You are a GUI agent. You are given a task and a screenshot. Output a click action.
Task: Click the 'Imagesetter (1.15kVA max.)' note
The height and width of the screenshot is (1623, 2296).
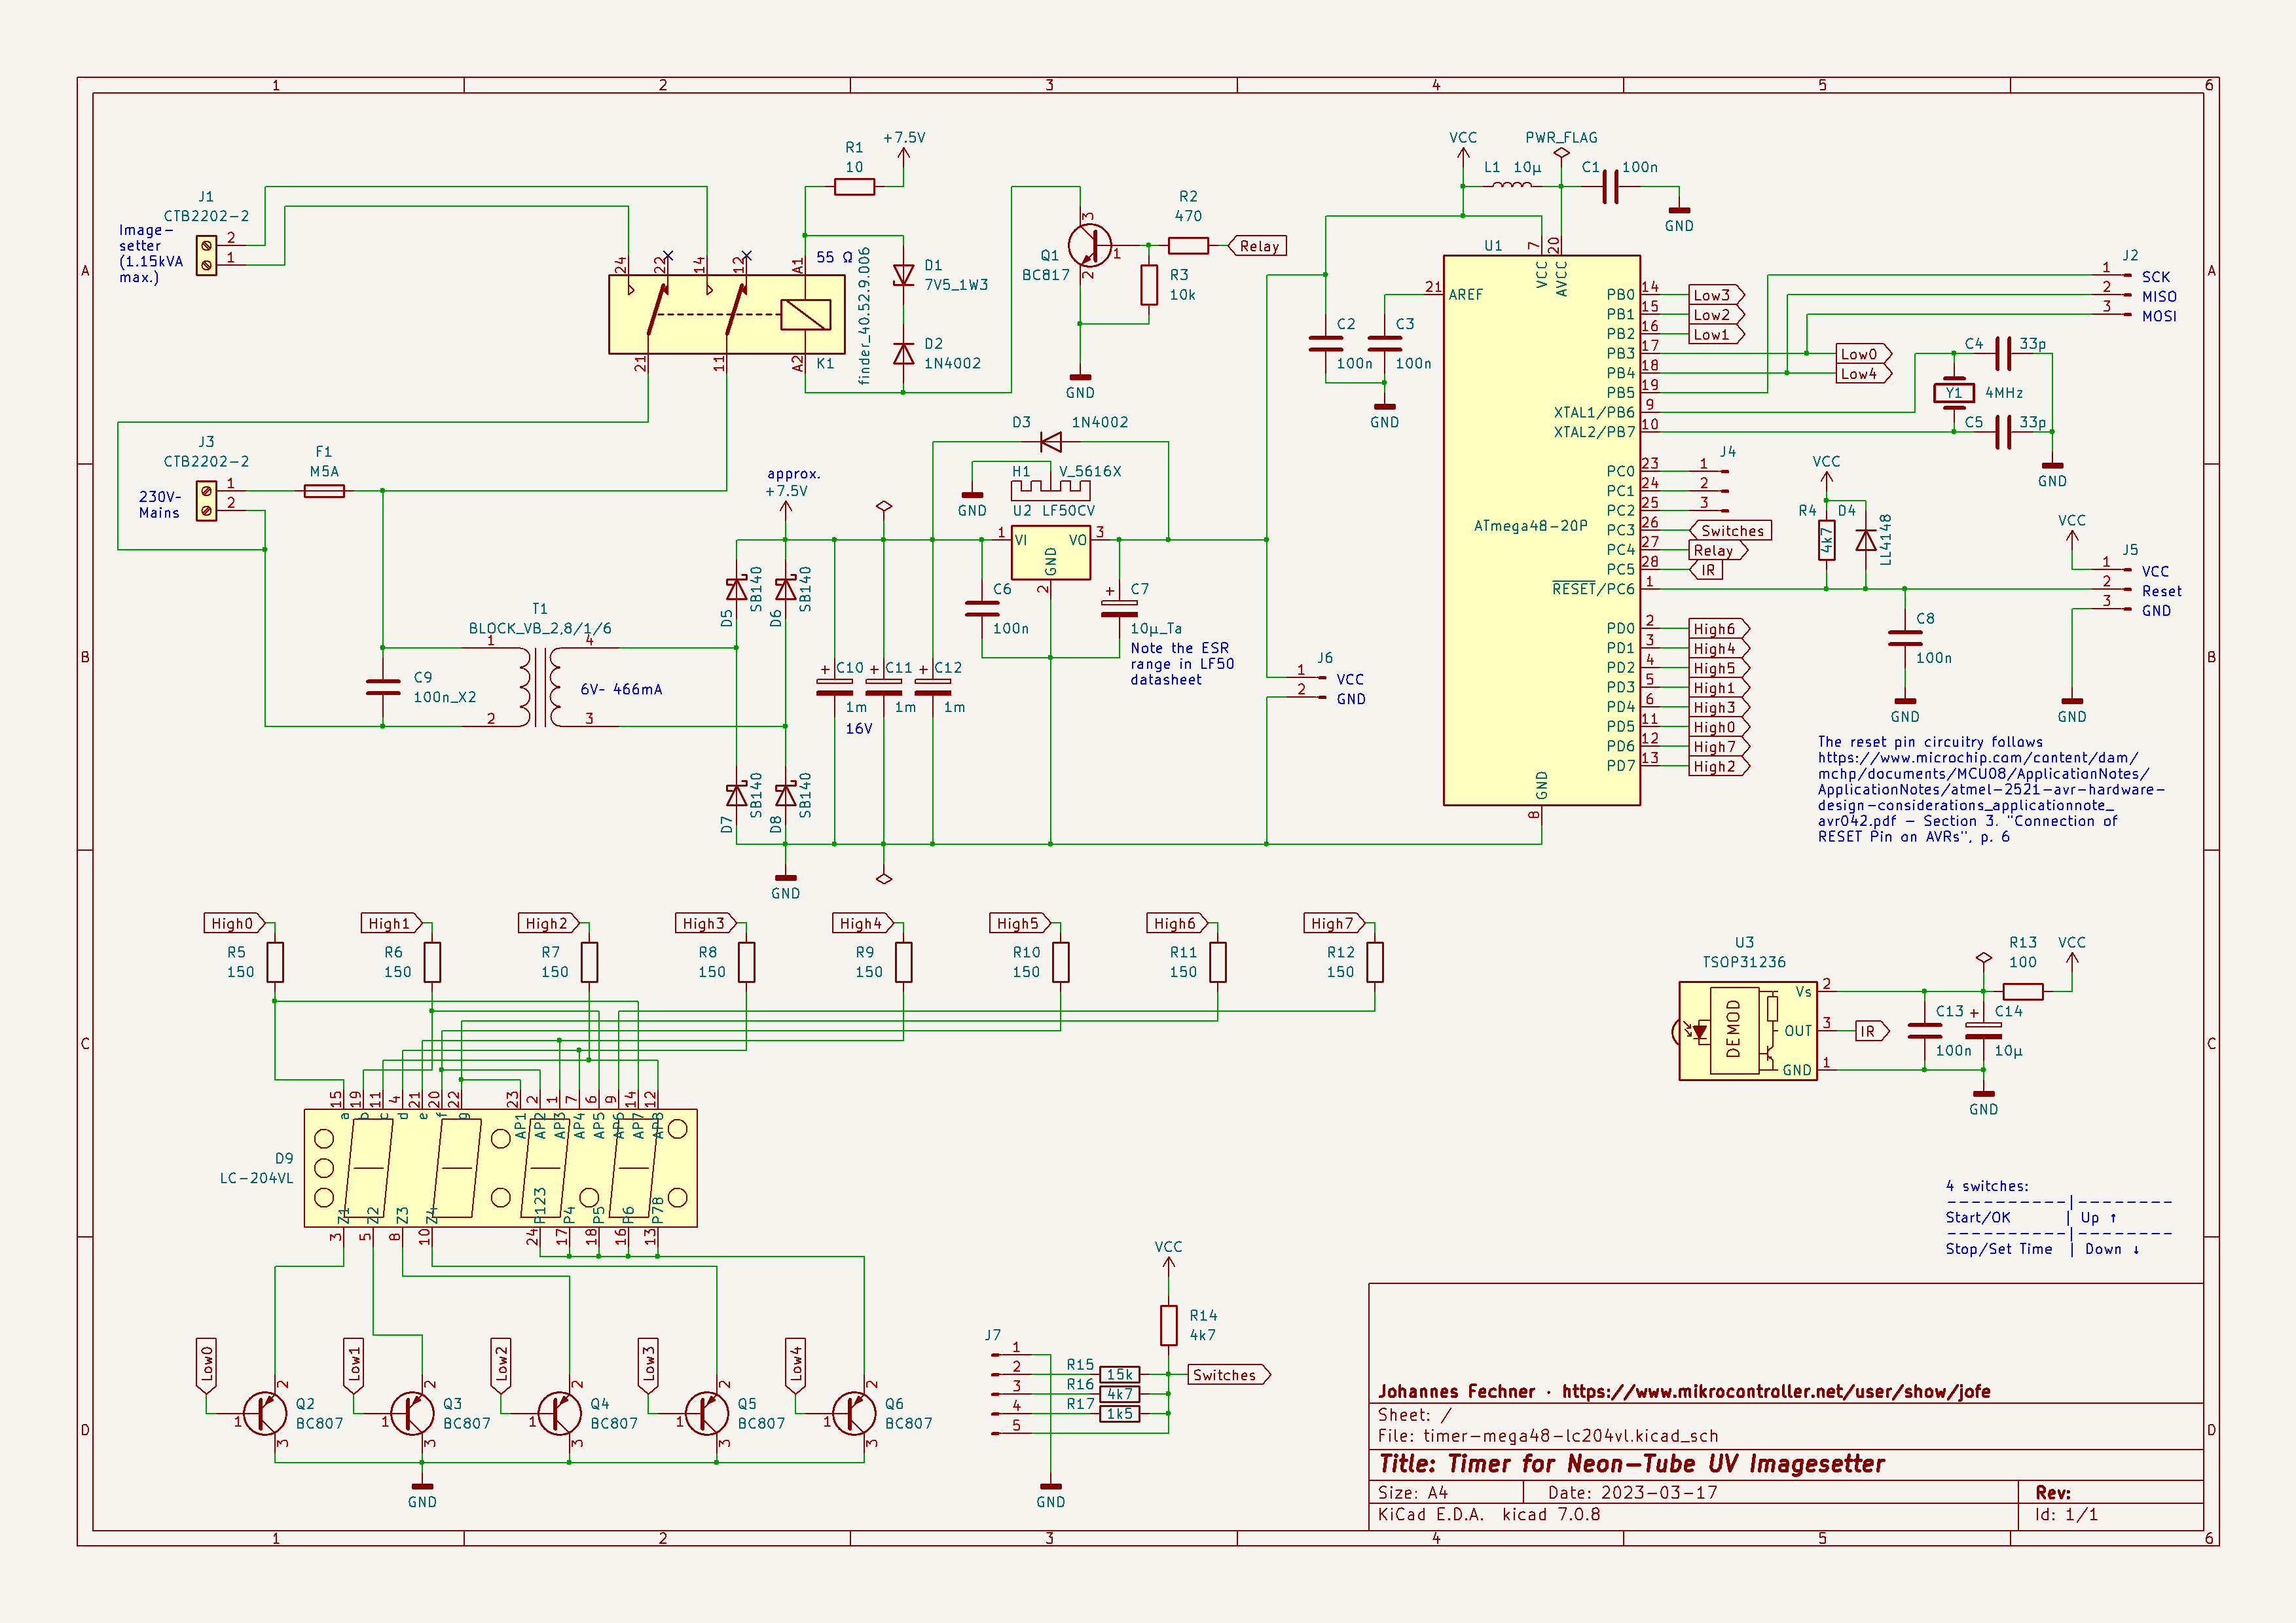click(151, 253)
